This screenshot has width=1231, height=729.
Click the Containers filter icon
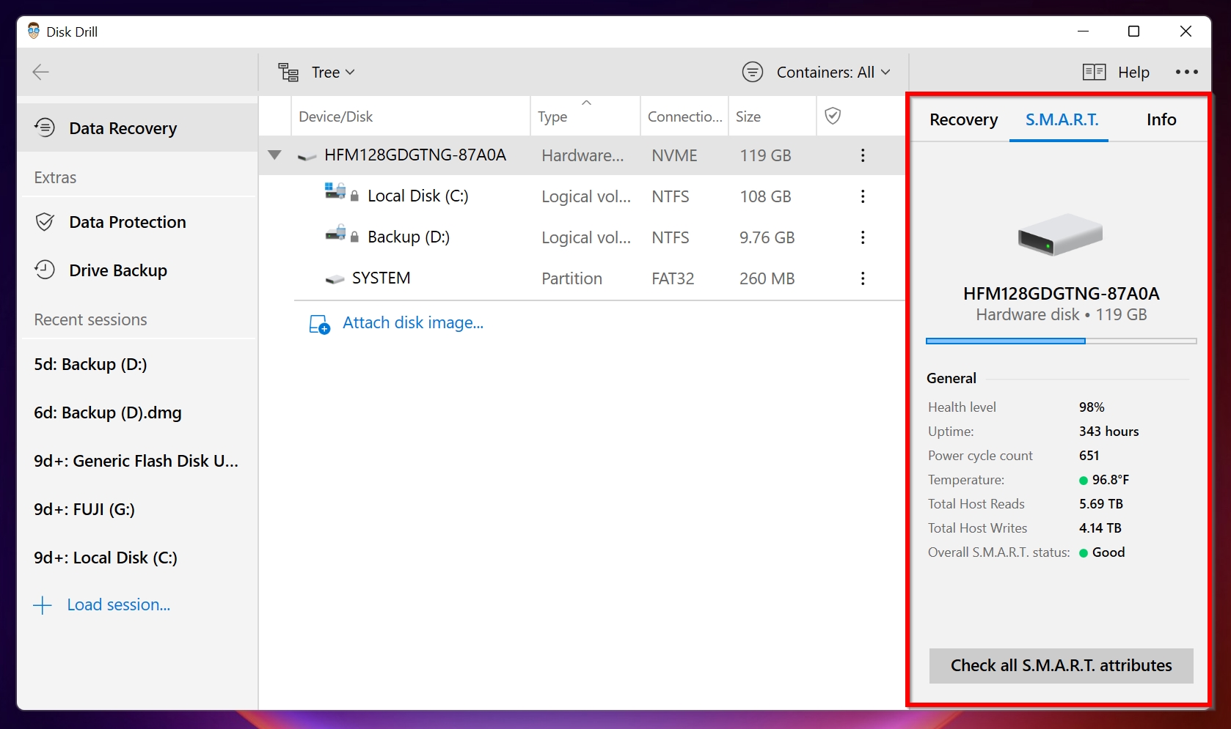(x=753, y=72)
